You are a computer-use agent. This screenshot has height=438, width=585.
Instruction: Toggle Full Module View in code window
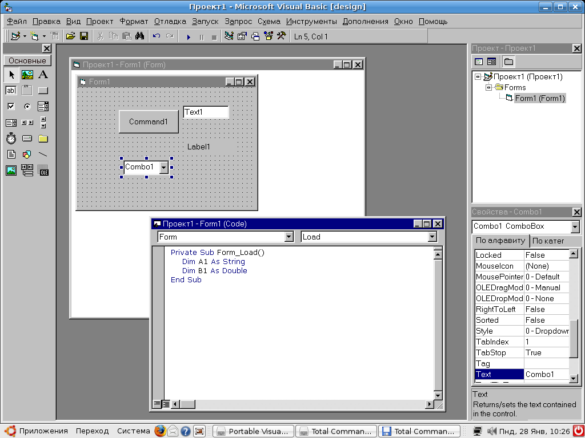(165, 404)
